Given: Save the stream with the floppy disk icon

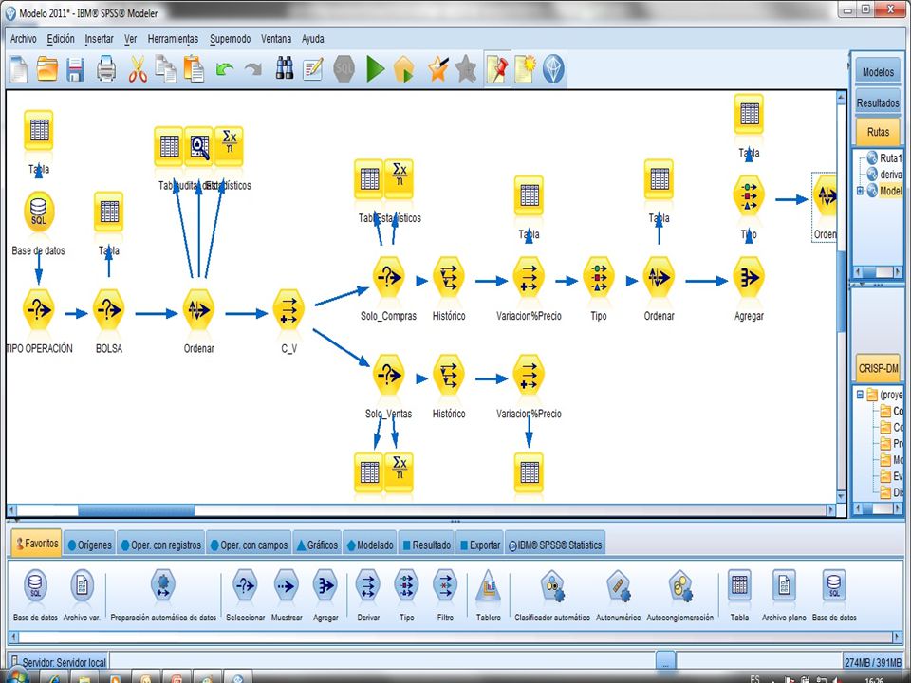Looking at the screenshot, I should click(x=76, y=69).
